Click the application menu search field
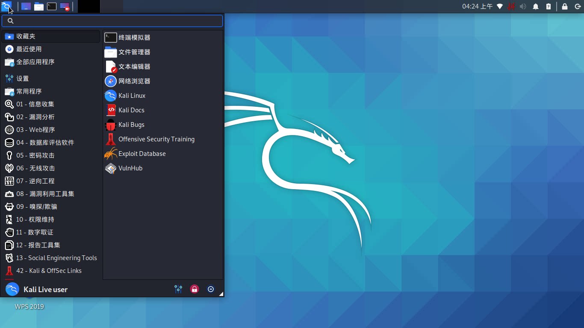This screenshot has width=584, height=328. click(x=115, y=21)
